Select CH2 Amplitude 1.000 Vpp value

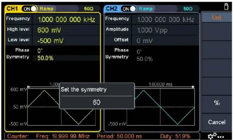pyautogui.click(x=152, y=30)
